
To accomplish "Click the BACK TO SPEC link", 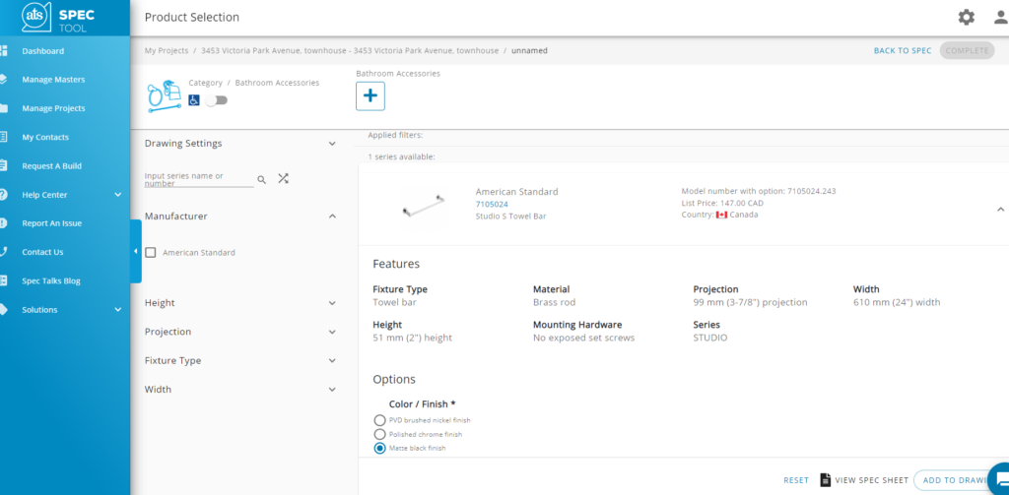I will coord(903,51).
